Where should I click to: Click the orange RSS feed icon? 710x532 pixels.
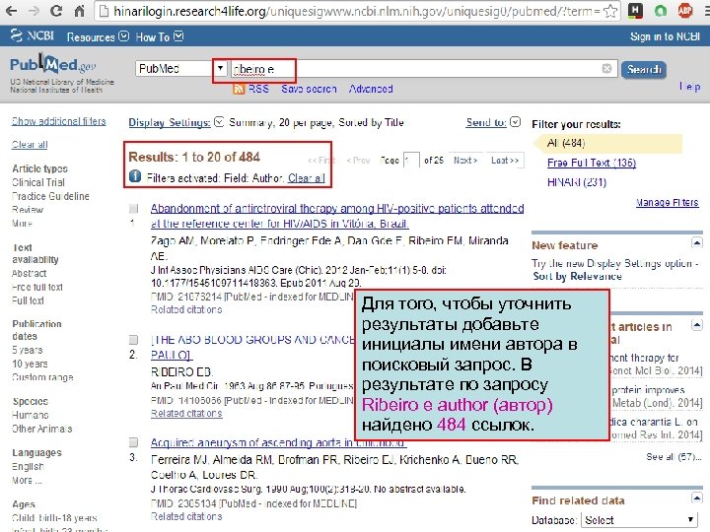point(239,89)
